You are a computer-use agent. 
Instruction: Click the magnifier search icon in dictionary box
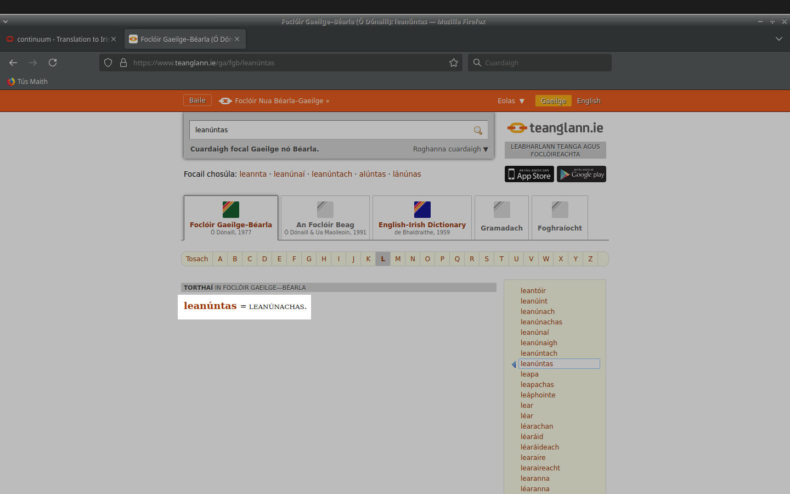pyautogui.click(x=478, y=130)
